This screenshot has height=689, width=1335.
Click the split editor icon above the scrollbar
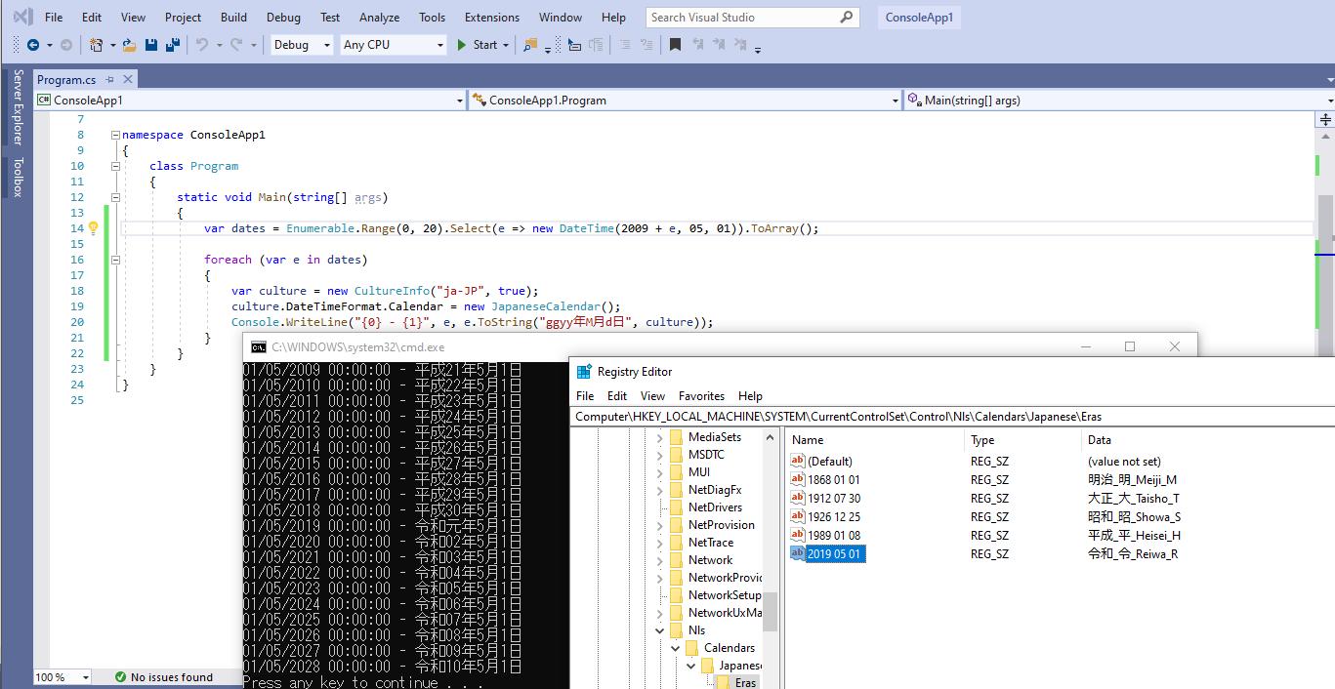[x=1325, y=120]
